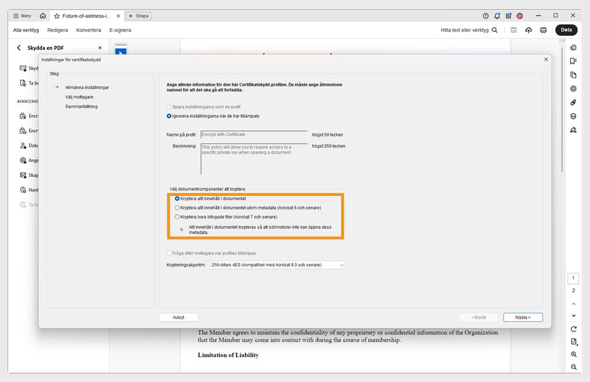Open the Konvertera menu
This screenshot has height=382, width=590.
(x=88, y=30)
